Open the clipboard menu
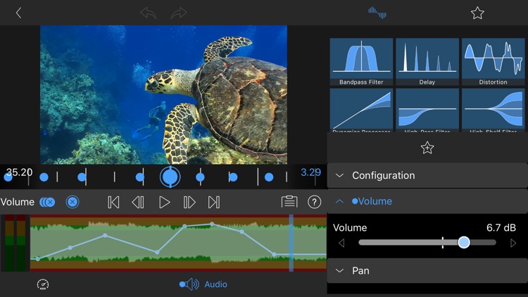Screen dimensions: 528x297 pos(289,202)
